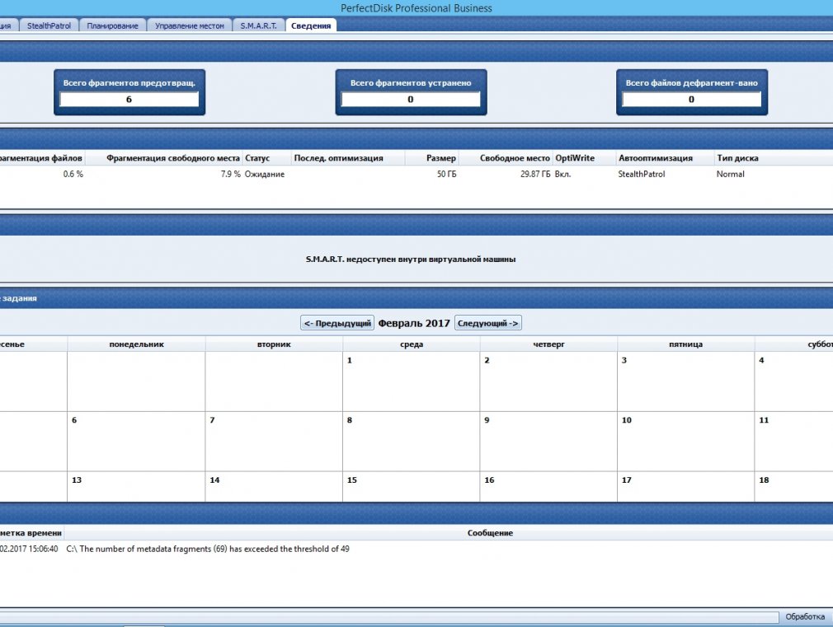Click the Ожидание status cell
The height and width of the screenshot is (627, 833).
point(265,174)
